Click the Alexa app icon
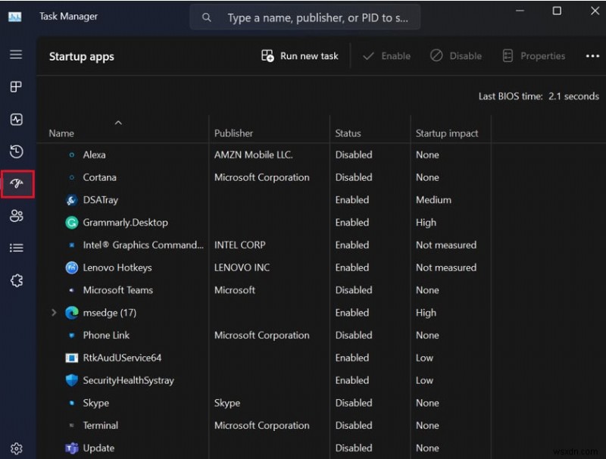The image size is (606, 459). [71, 155]
